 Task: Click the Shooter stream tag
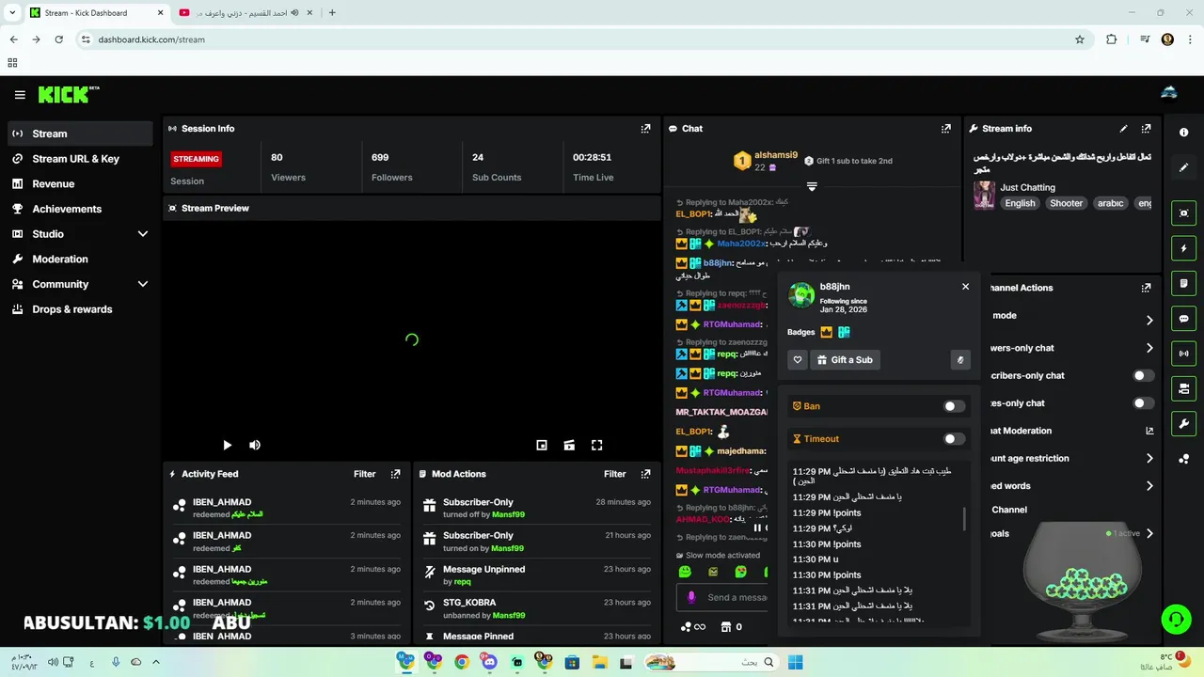pyautogui.click(x=1066, y=203)
